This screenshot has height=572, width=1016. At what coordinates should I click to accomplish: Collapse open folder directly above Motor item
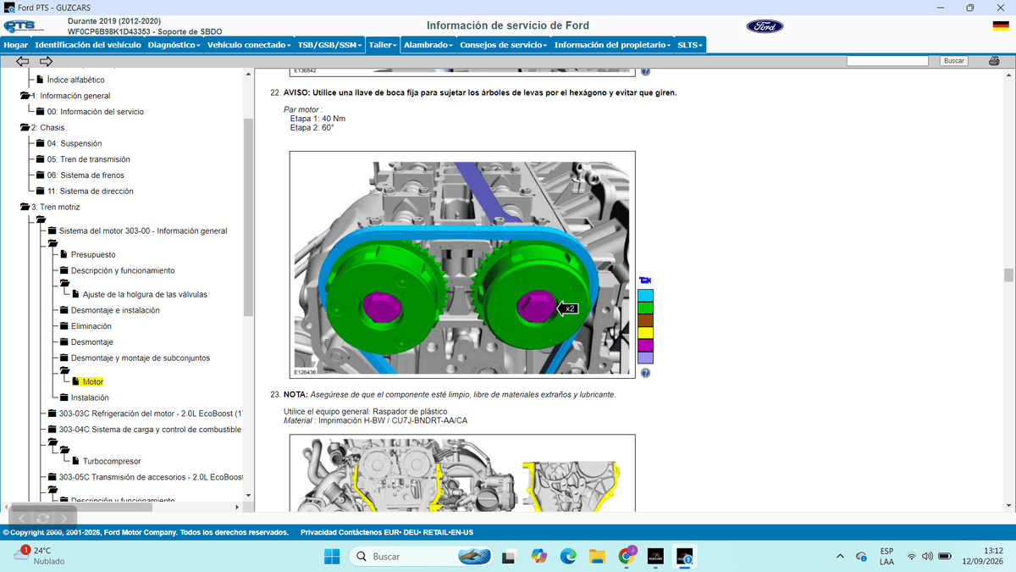(63, 370)
